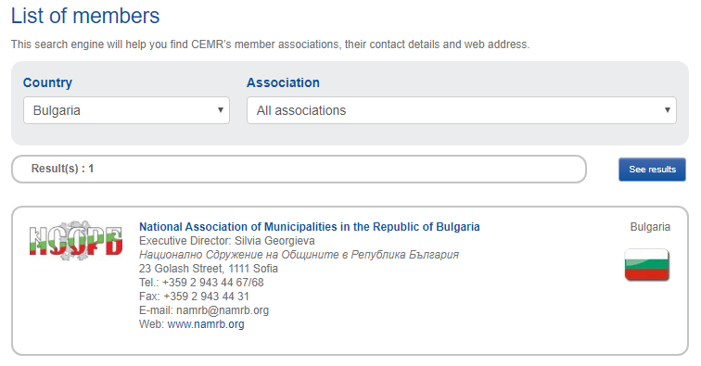The height and width of the screenshot is (366, 701).
Task: Click the List of members heading
Action: pos(85,16)
